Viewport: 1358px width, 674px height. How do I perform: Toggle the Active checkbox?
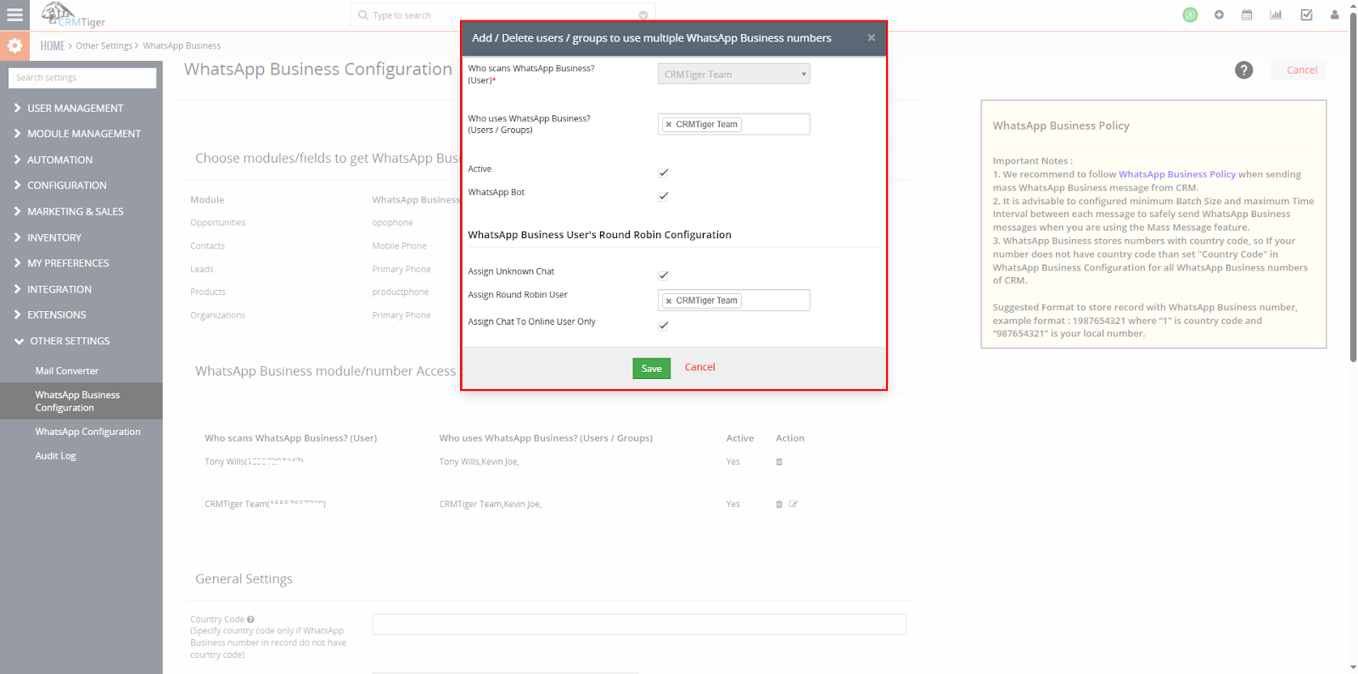click(663, 172)
